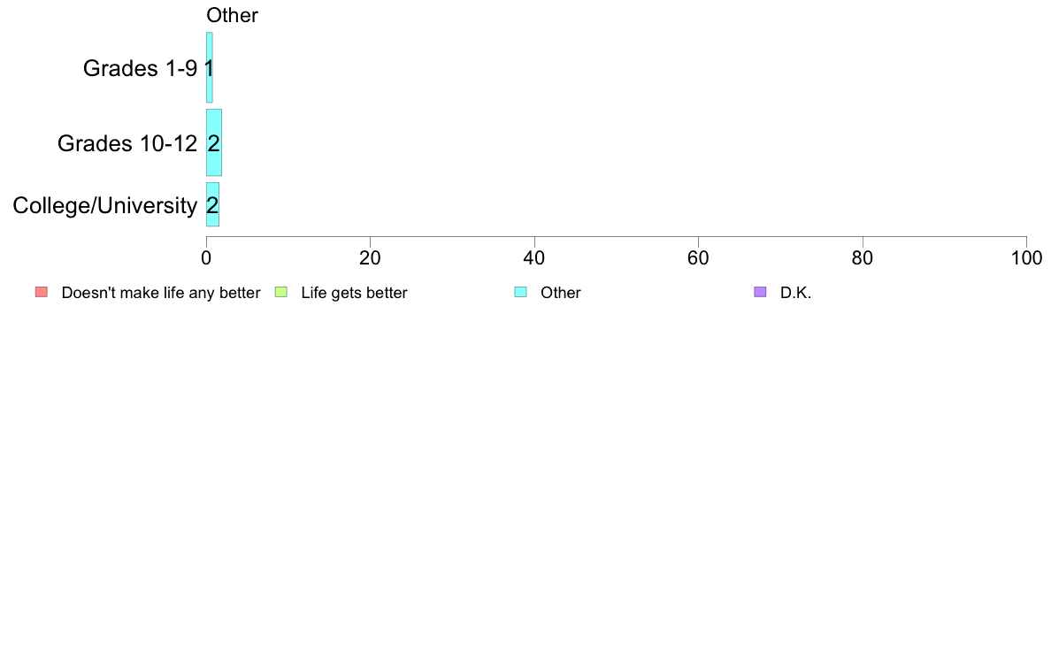Click the Grades 1-9 axis label

(140, 68)
